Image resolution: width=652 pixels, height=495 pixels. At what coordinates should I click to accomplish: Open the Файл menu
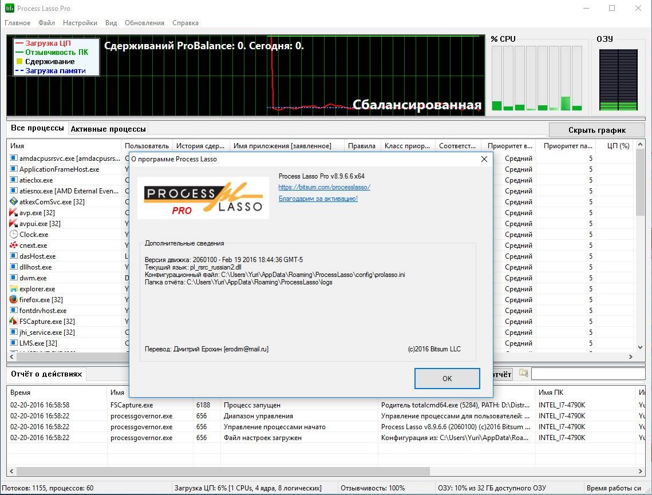(46, 23)
